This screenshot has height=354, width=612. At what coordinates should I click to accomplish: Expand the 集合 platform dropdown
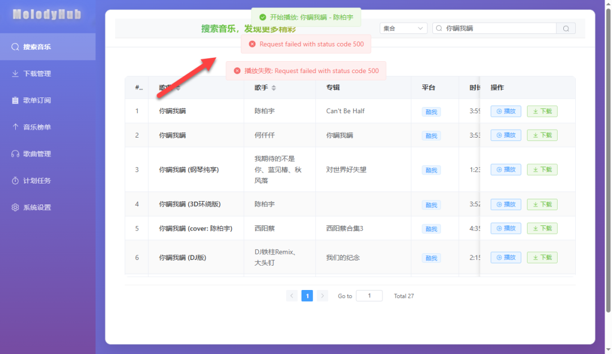click(403, 28)
